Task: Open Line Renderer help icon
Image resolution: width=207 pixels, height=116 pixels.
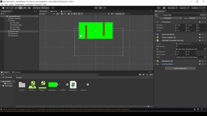Action: coord(200,64)
